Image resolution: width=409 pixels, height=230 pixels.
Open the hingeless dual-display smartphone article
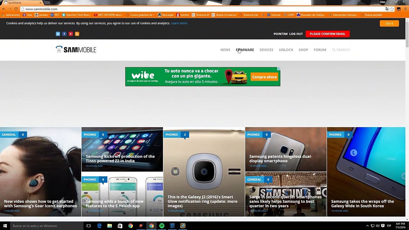281,158
